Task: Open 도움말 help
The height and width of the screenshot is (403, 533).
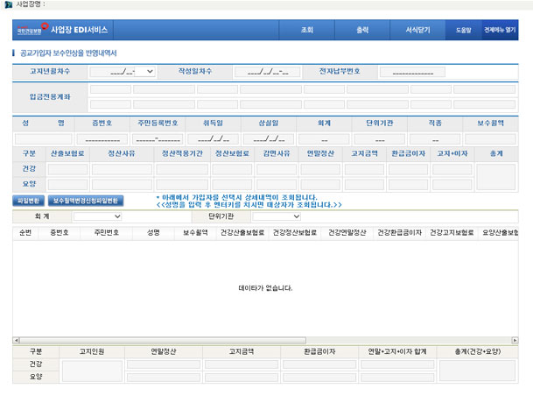Action: (462, 30)
